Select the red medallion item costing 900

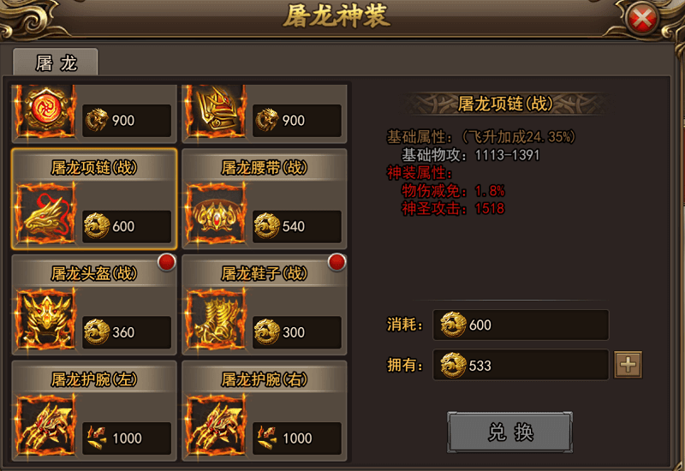pos(45,111)
